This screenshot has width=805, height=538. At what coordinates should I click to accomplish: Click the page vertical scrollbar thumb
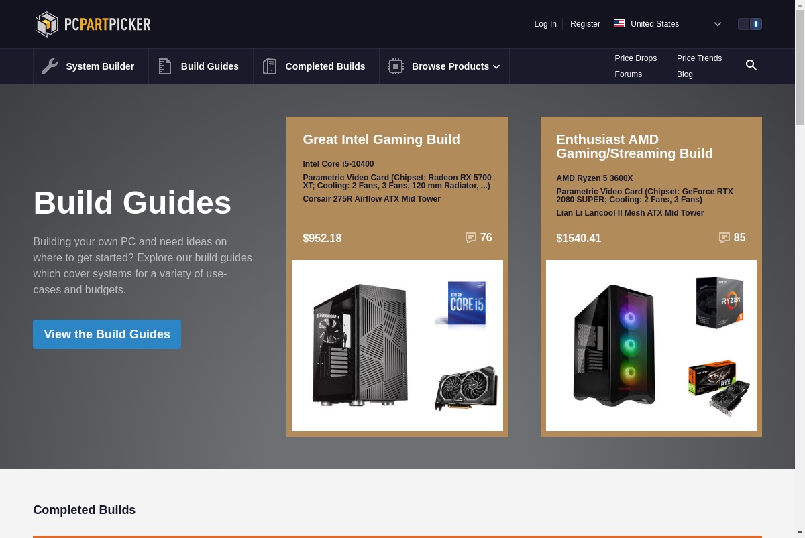tap(800, 67)
